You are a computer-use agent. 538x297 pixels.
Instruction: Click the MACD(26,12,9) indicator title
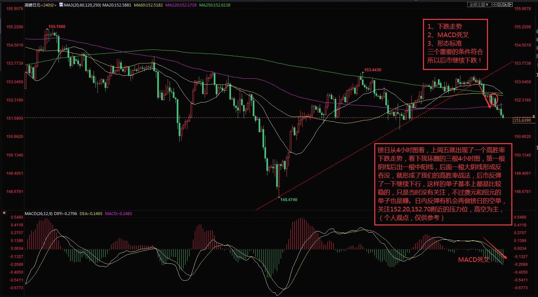point(39,214)
